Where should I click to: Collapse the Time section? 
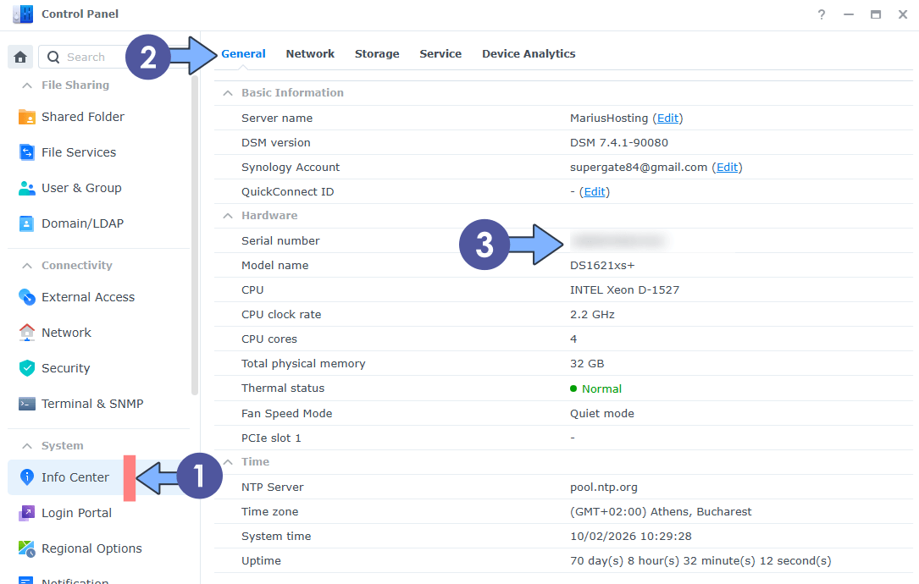click(228, 462)
